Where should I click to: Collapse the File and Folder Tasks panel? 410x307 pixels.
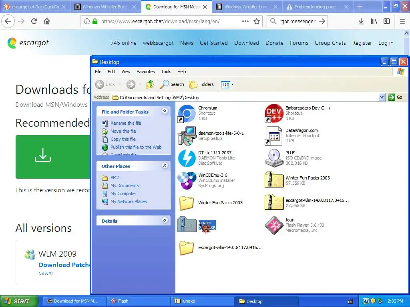tap(165, 111)
